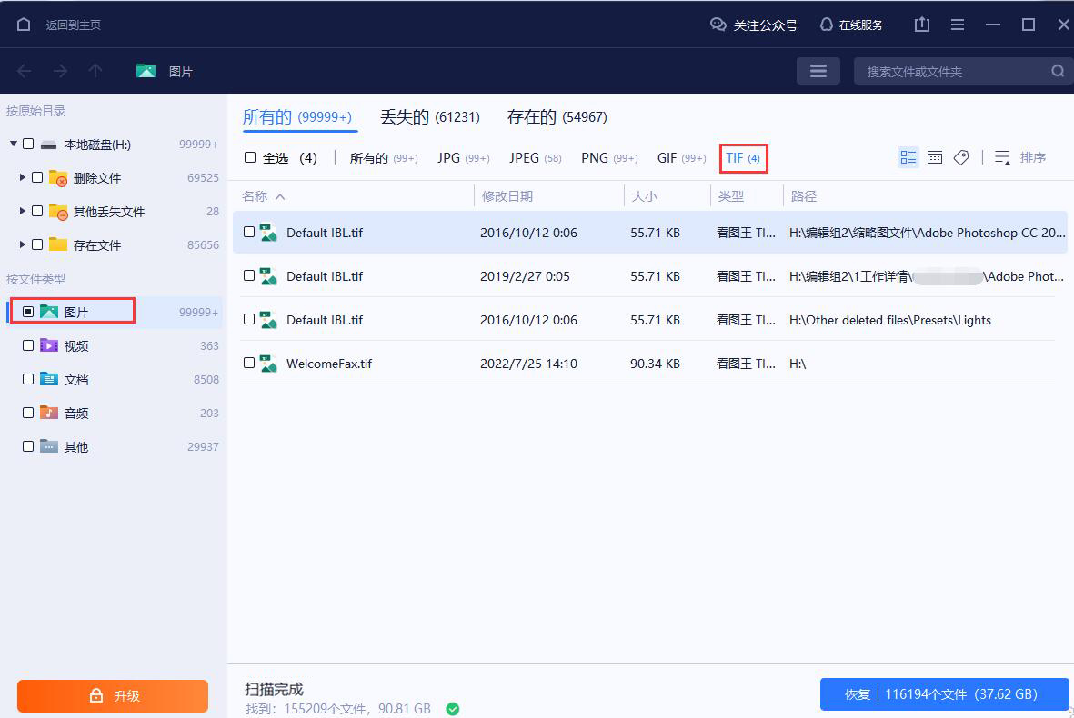This screenshot has height=718, width=1074.
Task: Click the tag filter icon near 排序
Action: pos(961,157)
